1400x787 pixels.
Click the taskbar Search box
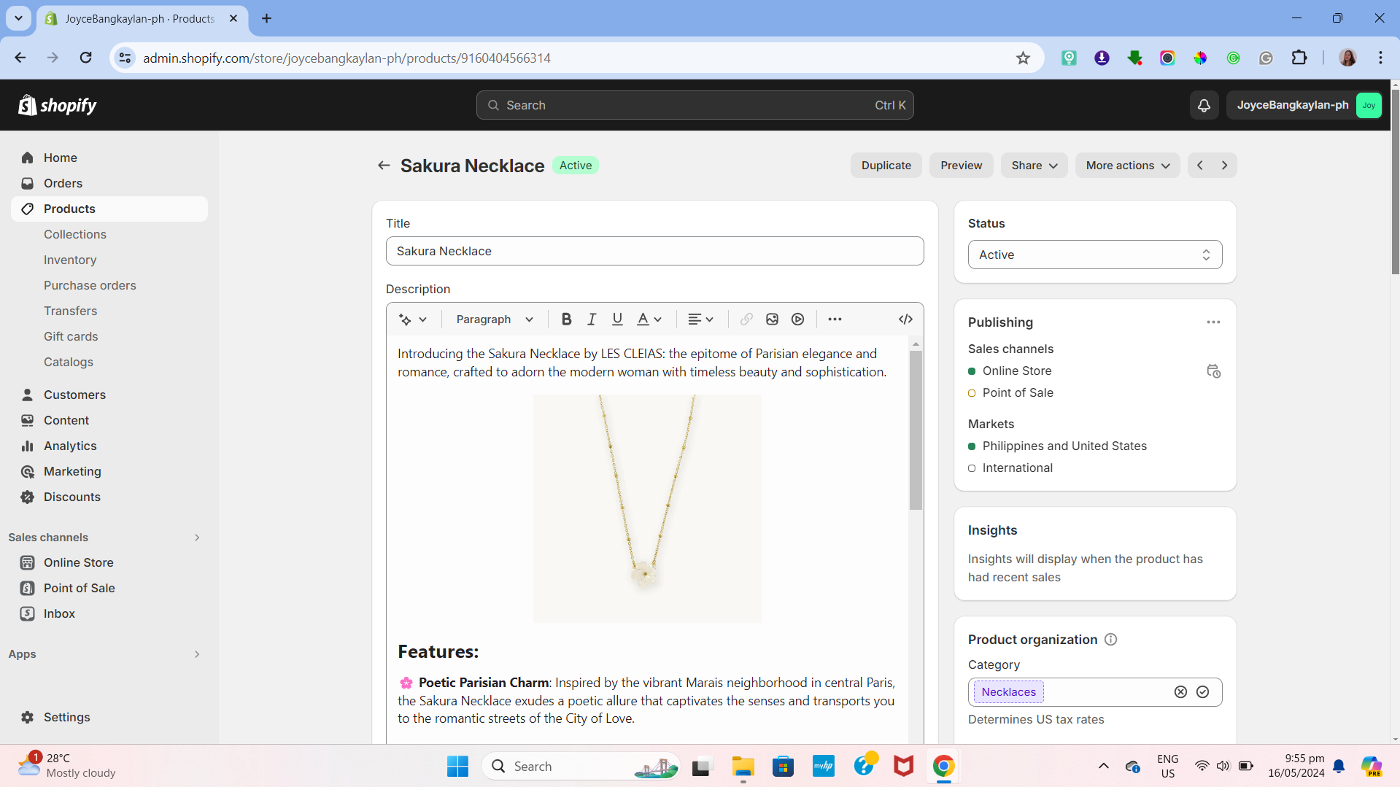(x=581, y=767)
